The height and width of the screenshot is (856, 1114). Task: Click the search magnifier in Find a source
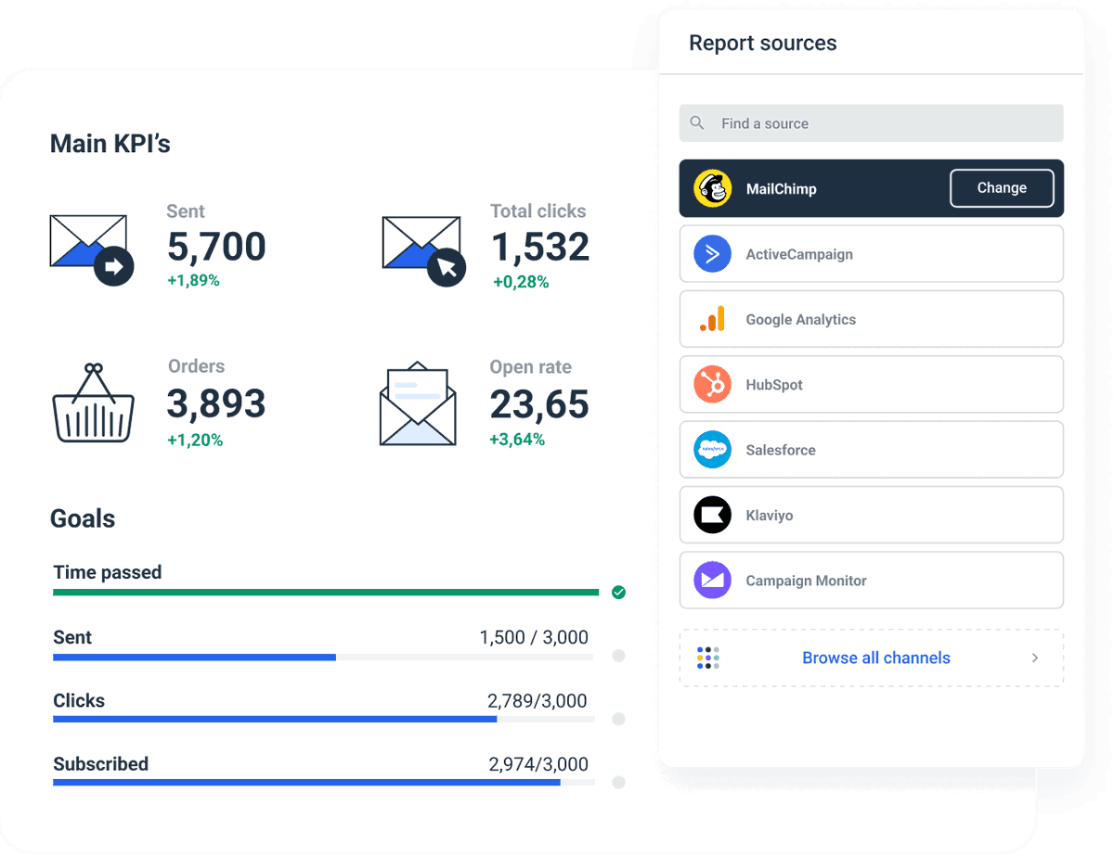click(696, 122)
